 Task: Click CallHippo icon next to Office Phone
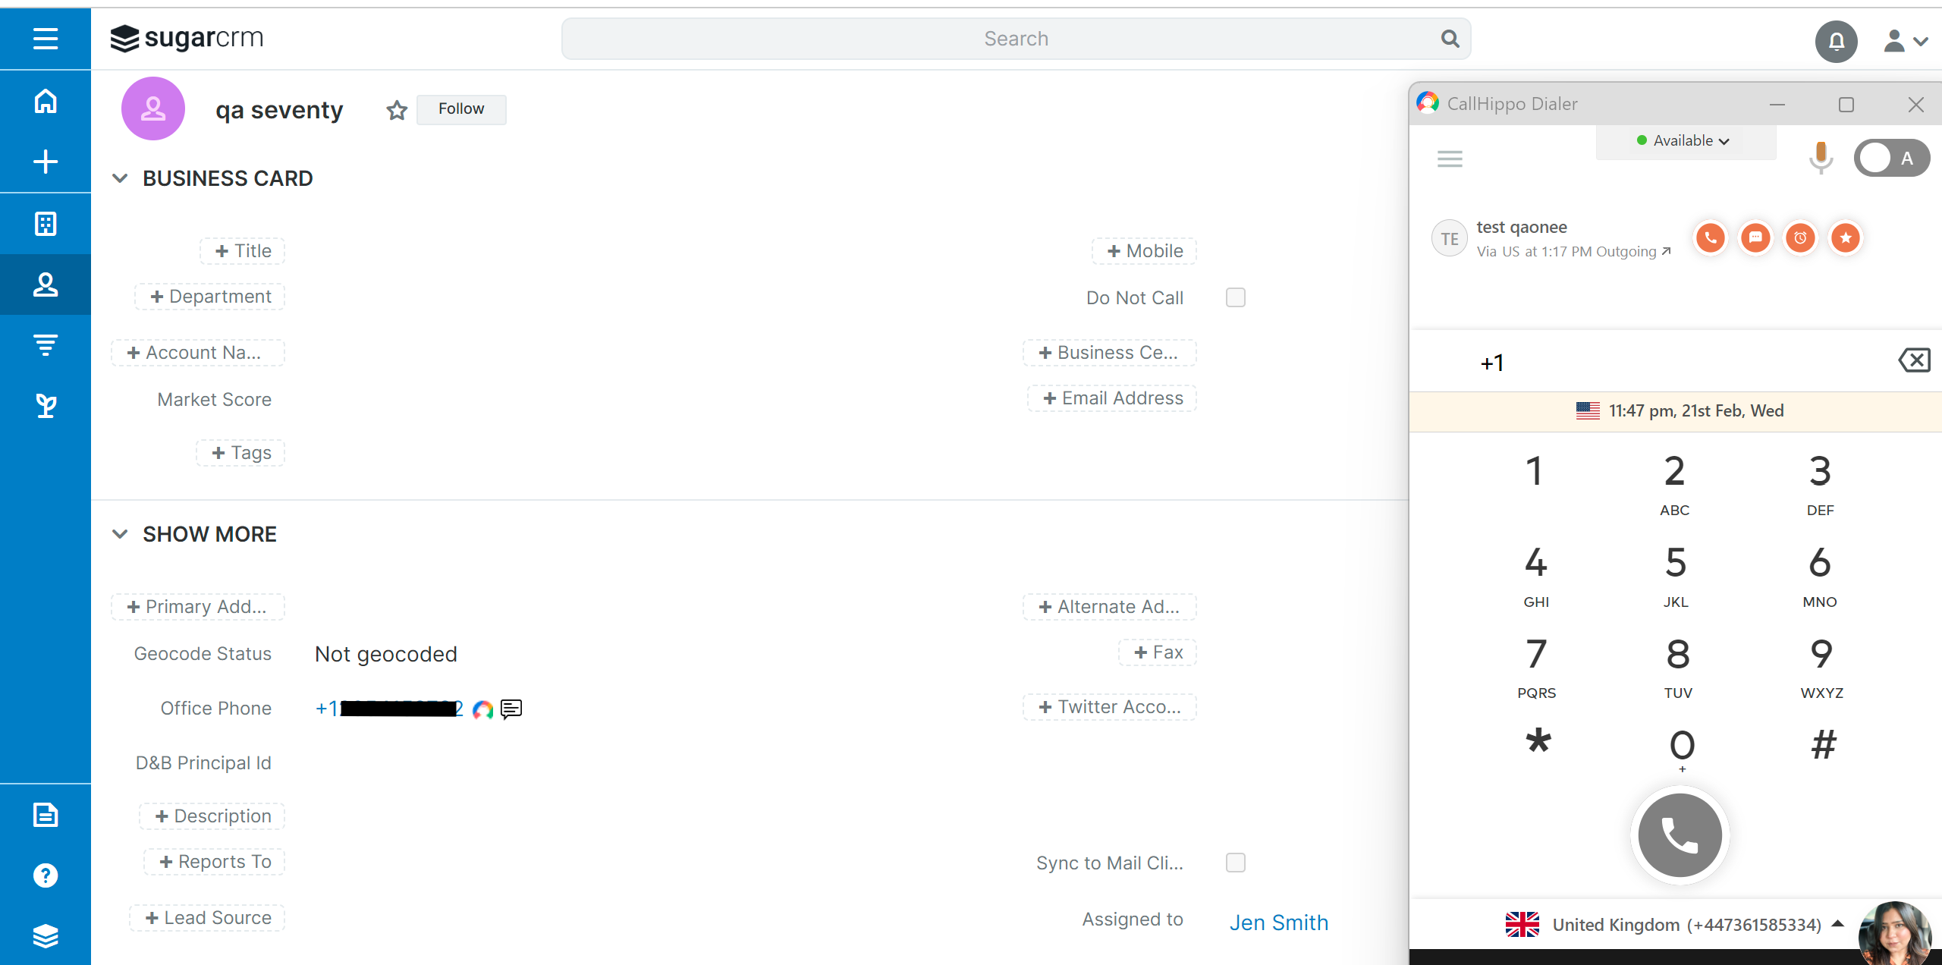point(482,709)
